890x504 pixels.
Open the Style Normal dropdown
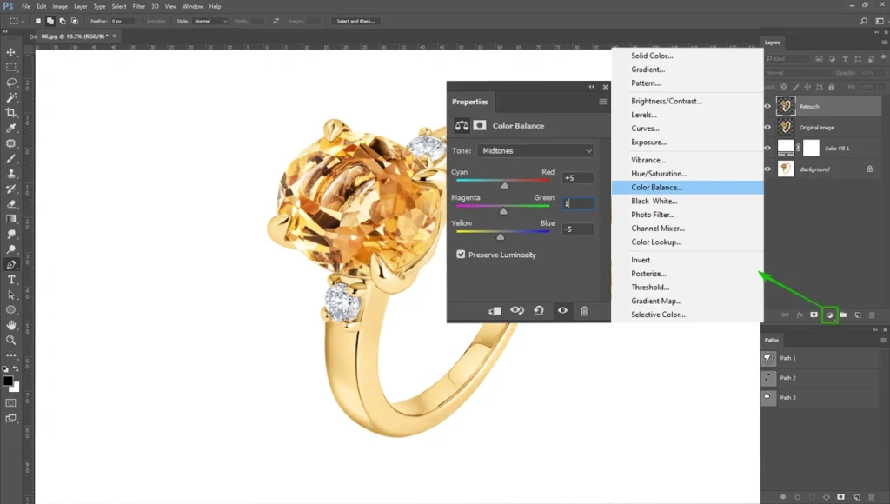pos(209,21)
